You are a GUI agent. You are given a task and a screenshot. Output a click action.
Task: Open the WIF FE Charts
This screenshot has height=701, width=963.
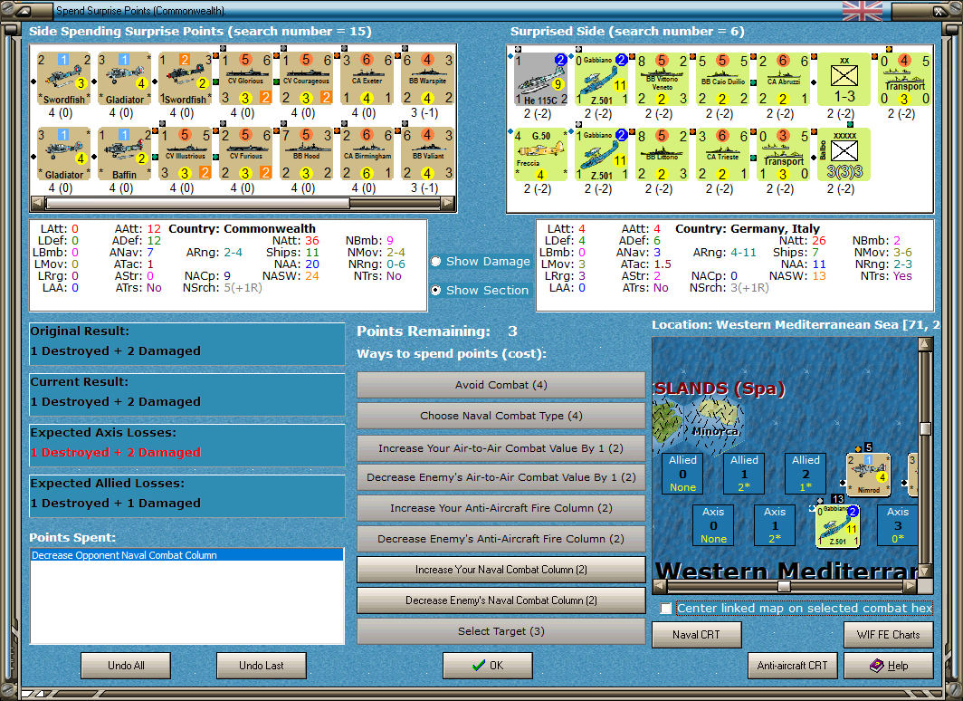coord(888,635)
